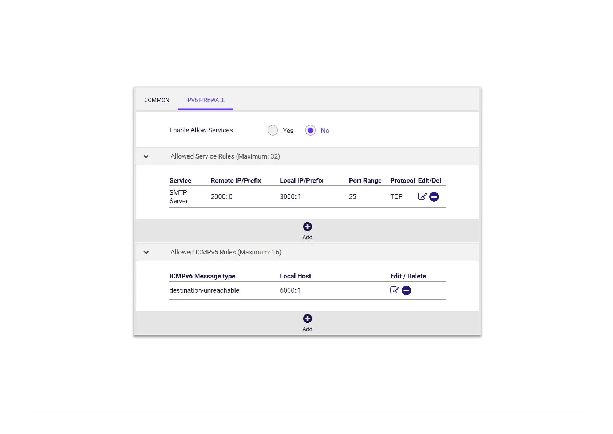Image resolution: width=613 pixels, height=434 pixels.
Task: Click the remote IP value 2000::0
Action: click(221, 197)
